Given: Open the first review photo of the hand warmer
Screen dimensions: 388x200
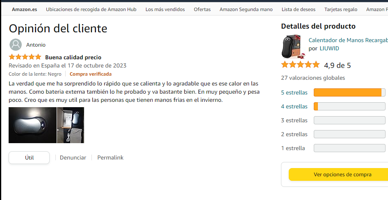Looking at the screenshot, I should [33, 125].
